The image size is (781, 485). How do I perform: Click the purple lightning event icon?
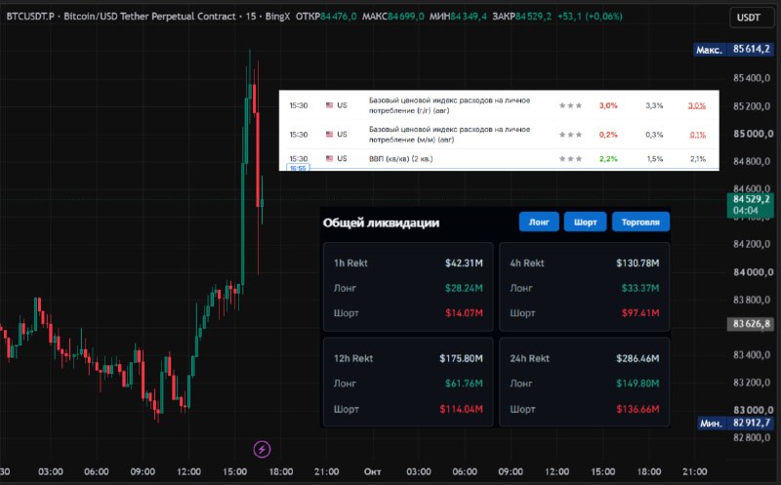pyautogui.click(x=262, y=449)
